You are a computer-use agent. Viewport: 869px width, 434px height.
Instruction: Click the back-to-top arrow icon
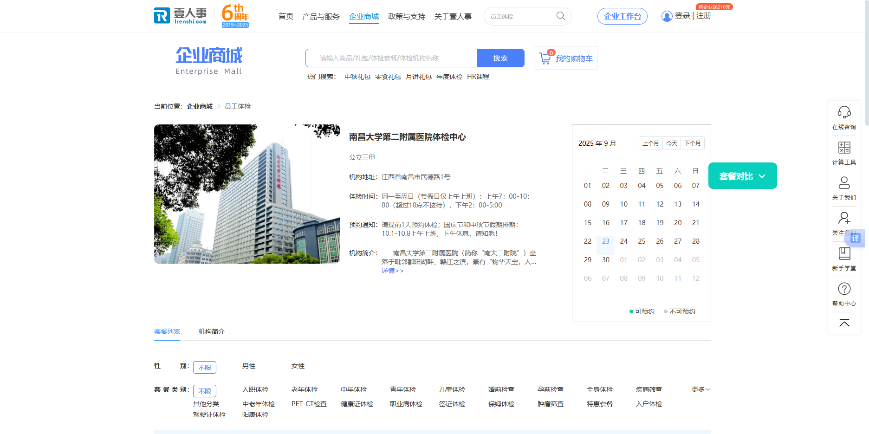844,323
